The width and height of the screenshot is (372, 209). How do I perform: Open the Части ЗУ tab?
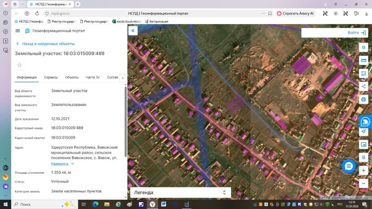[93, 77]
